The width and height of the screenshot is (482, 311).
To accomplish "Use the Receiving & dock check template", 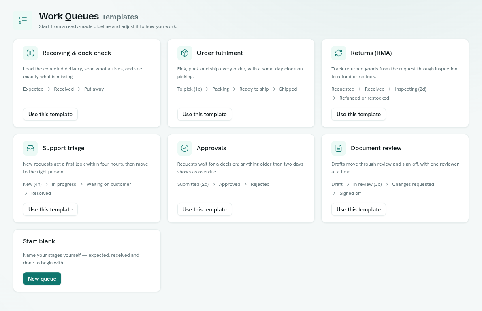I will tap(50, 114).
